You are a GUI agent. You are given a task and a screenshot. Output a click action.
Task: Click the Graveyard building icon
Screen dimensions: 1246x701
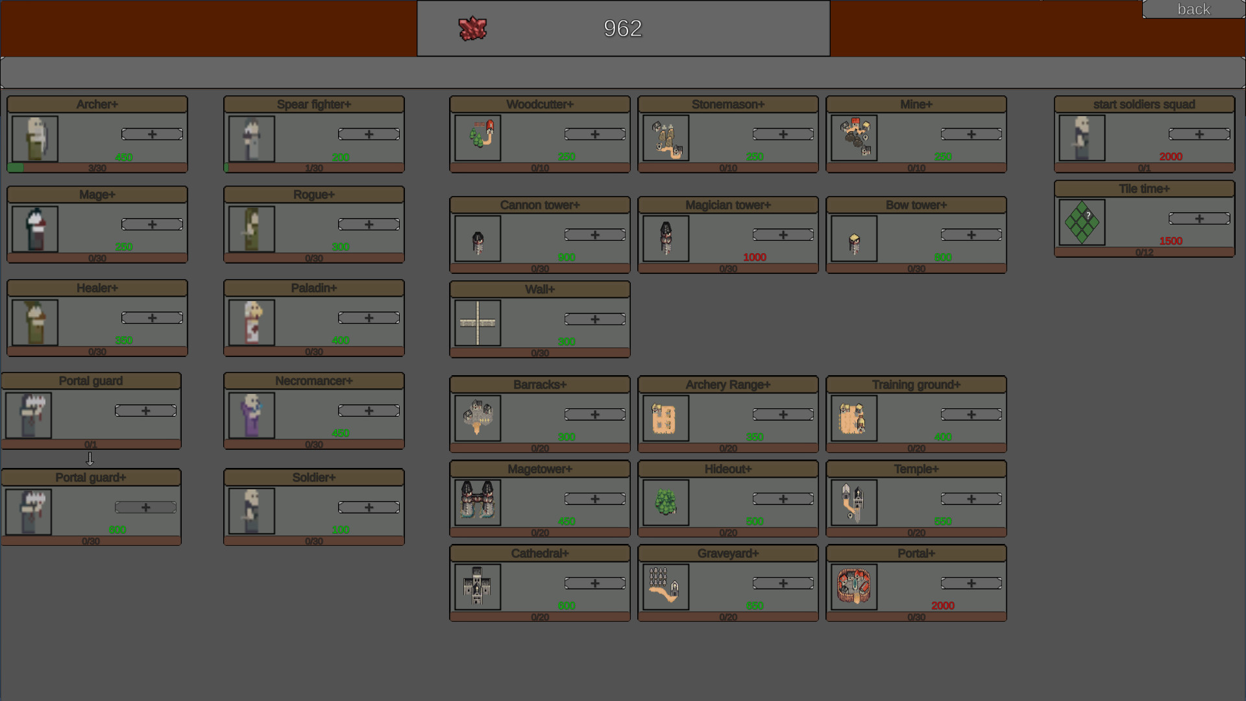pos(666,587)
